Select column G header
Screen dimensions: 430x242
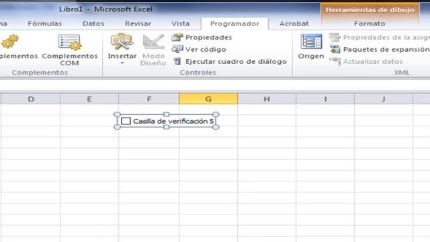pos(208,99)
